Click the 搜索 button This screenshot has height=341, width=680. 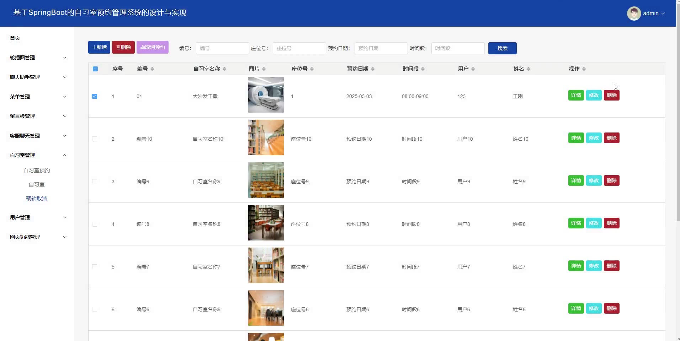click(x=502, y=48)
